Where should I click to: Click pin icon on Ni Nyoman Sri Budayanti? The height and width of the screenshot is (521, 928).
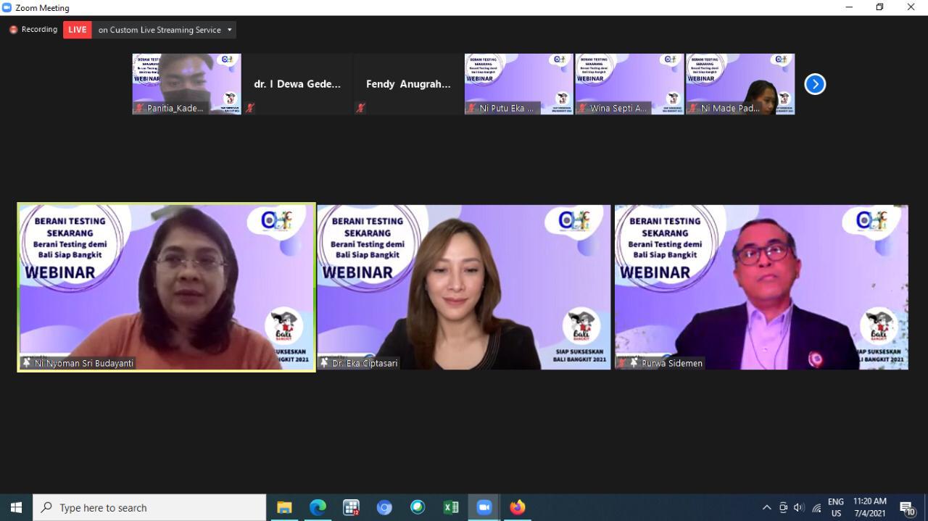pos(27,363)
